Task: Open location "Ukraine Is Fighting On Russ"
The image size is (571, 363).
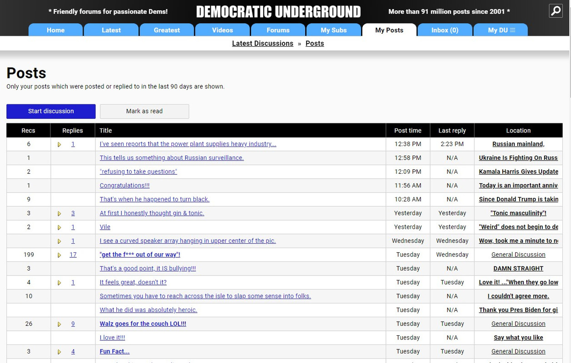Action: (518, 158)
